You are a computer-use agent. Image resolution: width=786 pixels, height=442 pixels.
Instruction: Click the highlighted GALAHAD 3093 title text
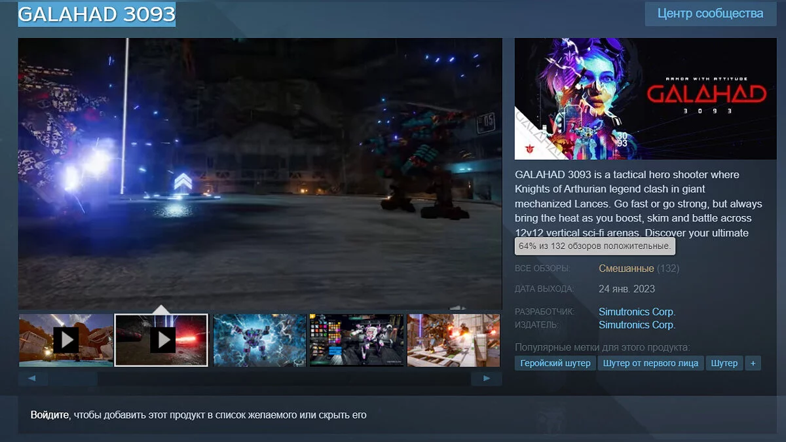(97, 14)
